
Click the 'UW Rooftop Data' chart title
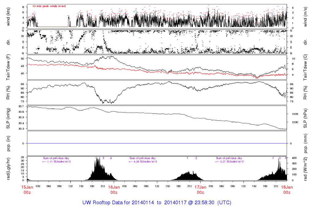pyautogui.click(x=157, y=203)
